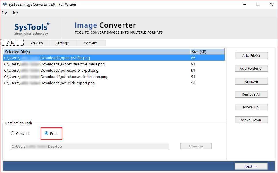The width and height of the screenshot is (278, 173).
Task: Click Remove All button
Action: pos(251,94)
